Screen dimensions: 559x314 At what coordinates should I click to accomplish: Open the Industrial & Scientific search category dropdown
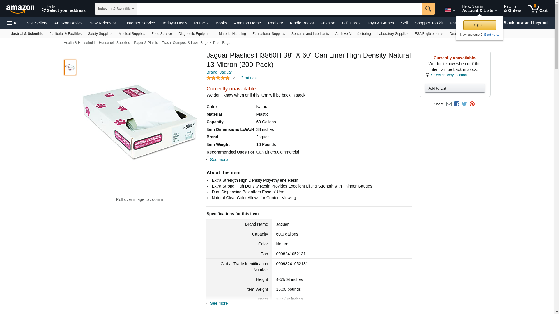116,9
